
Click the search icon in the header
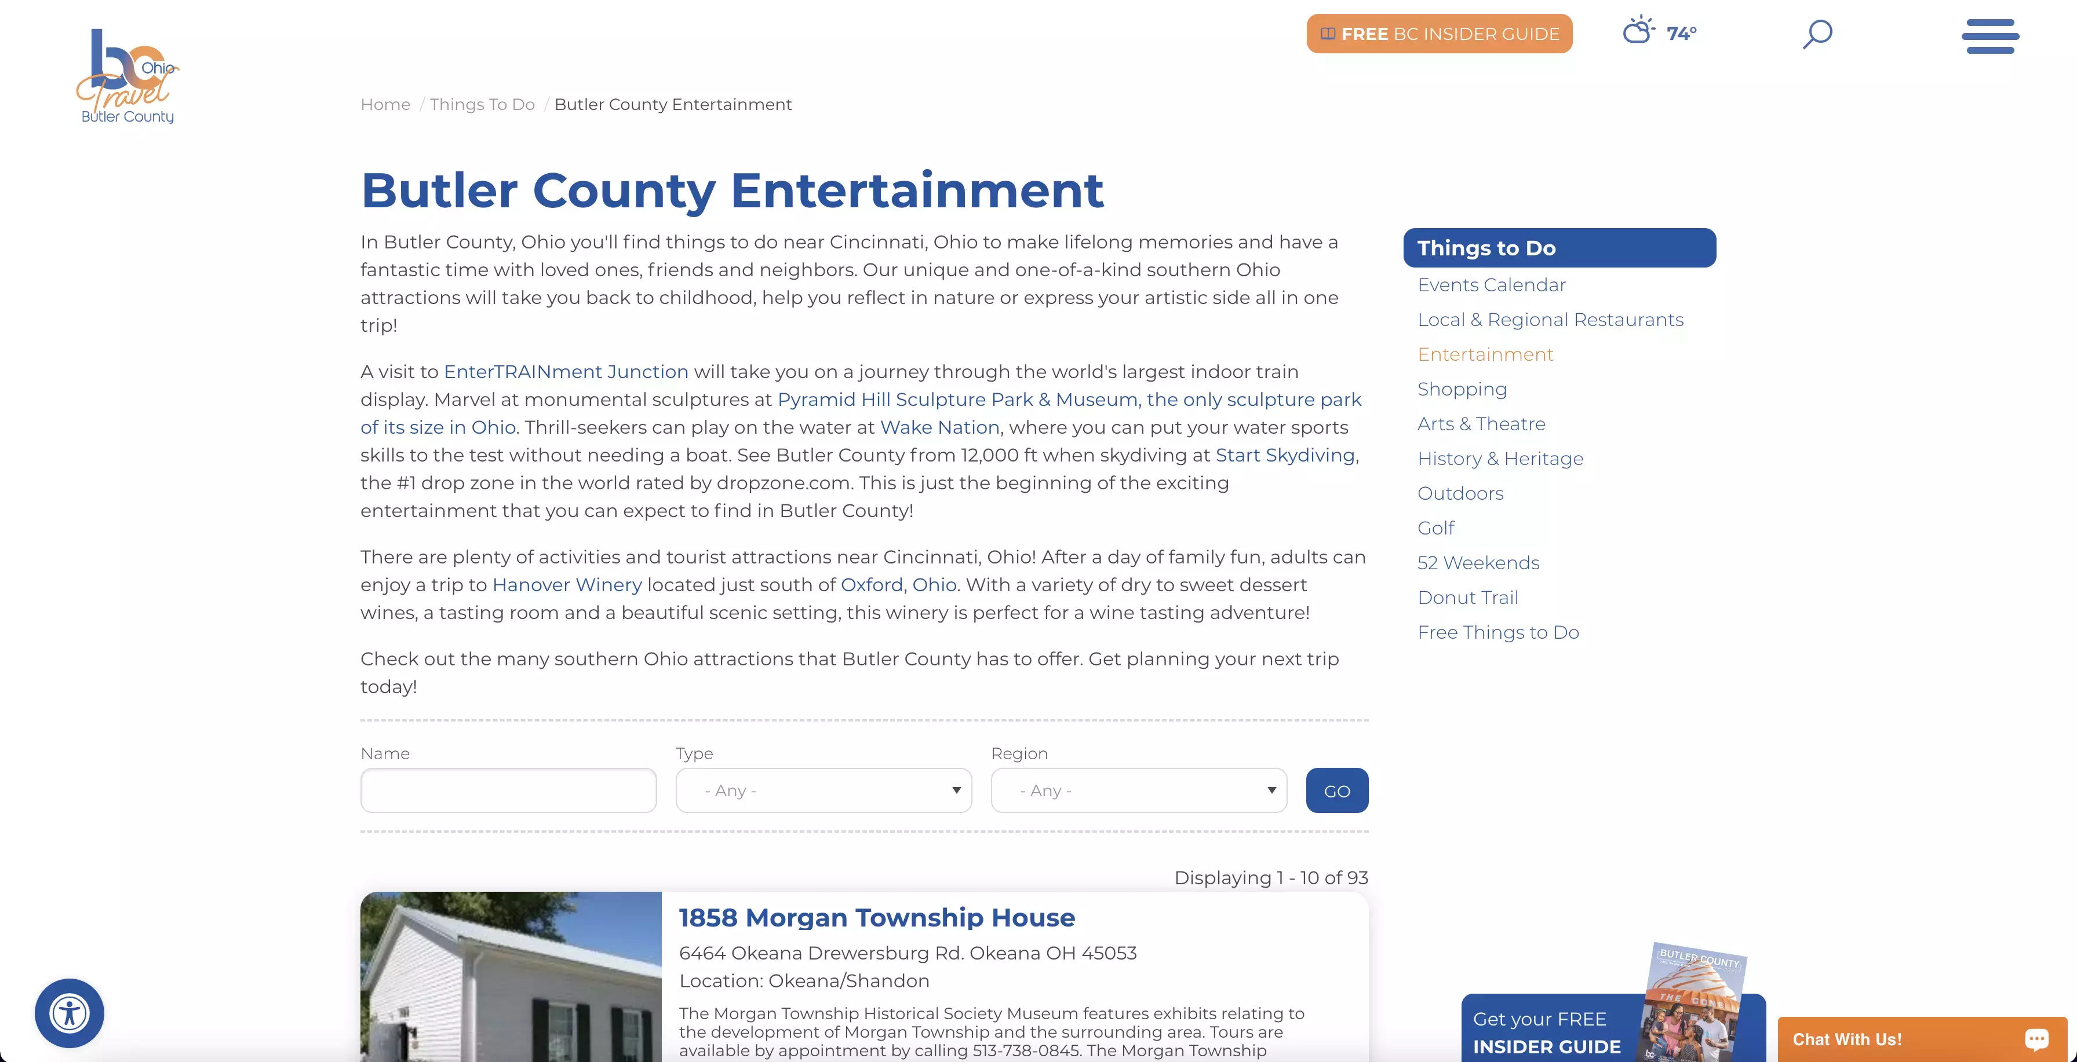1818,34
